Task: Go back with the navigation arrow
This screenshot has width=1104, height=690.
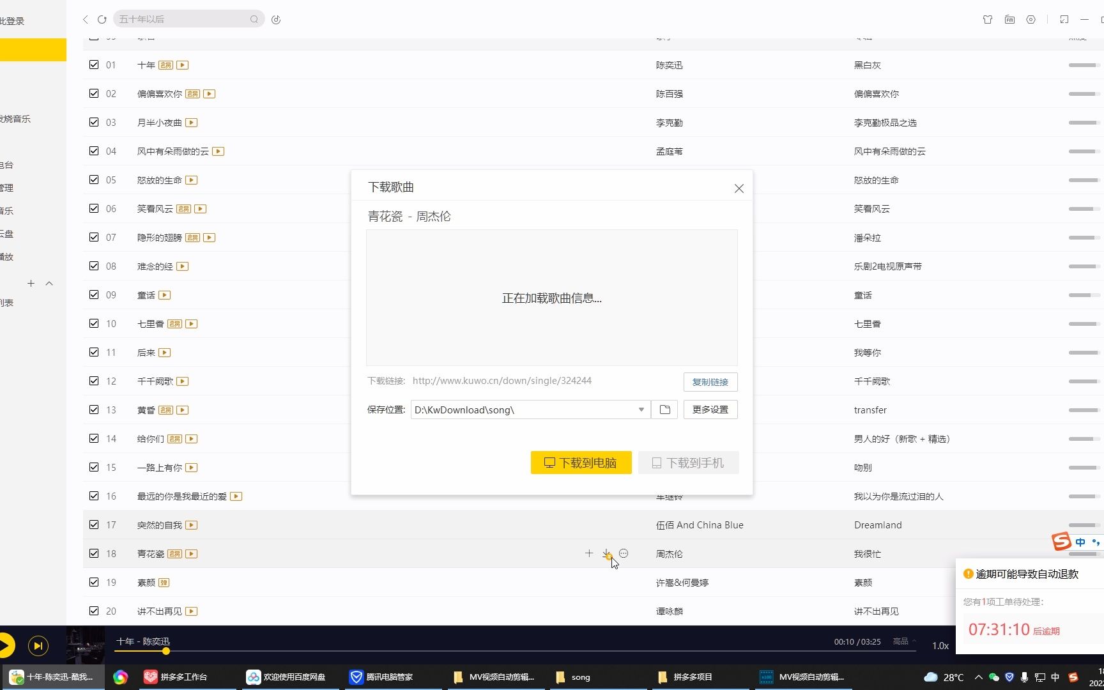Action: coord(86,19)
